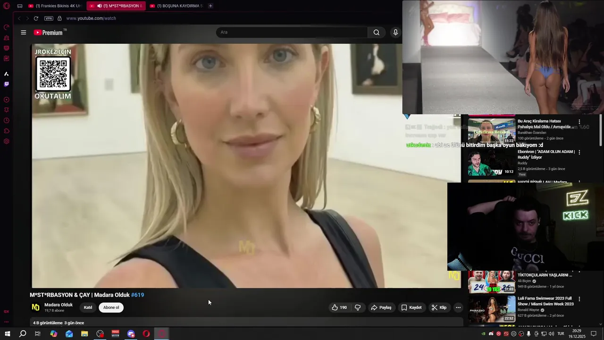Click the Katıl membership button

click(88, 307)
